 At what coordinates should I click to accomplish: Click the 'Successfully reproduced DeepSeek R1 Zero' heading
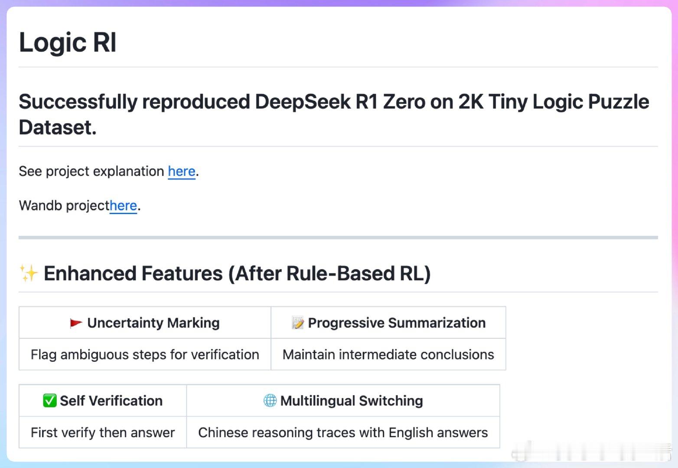pyautogui.click(x=334, y=114)
